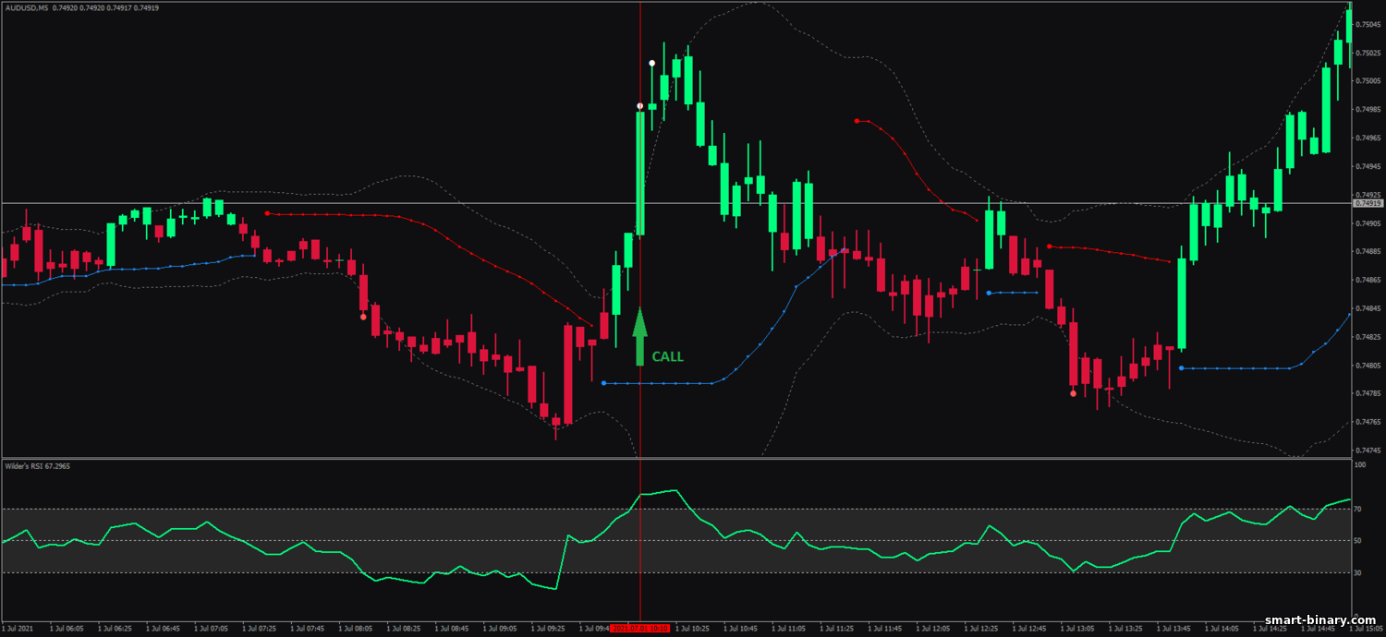Click price axis label 0.74865
1386x637 pixels.
1369,280
